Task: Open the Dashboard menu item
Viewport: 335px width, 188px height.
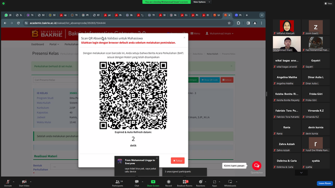Action: [38, 44]
